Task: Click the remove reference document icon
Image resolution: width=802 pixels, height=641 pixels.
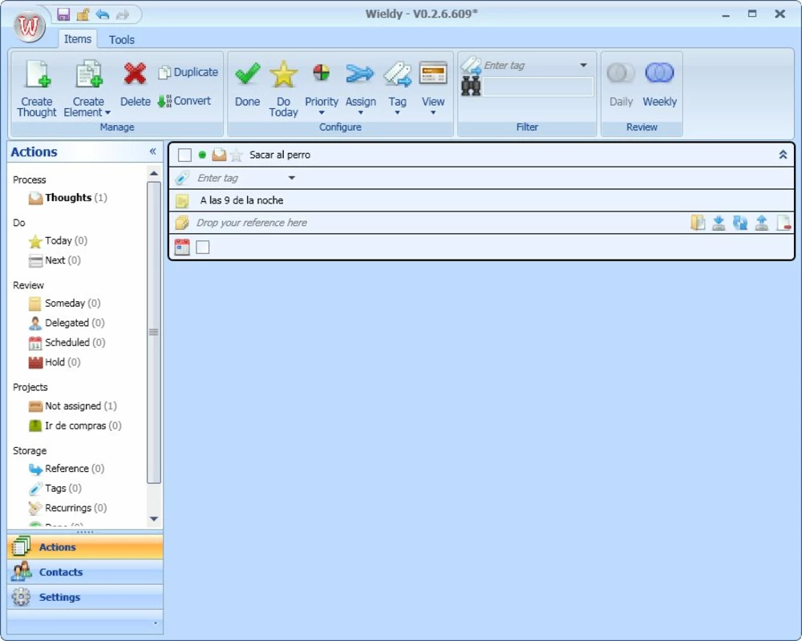Action: (x=783, y=223)
